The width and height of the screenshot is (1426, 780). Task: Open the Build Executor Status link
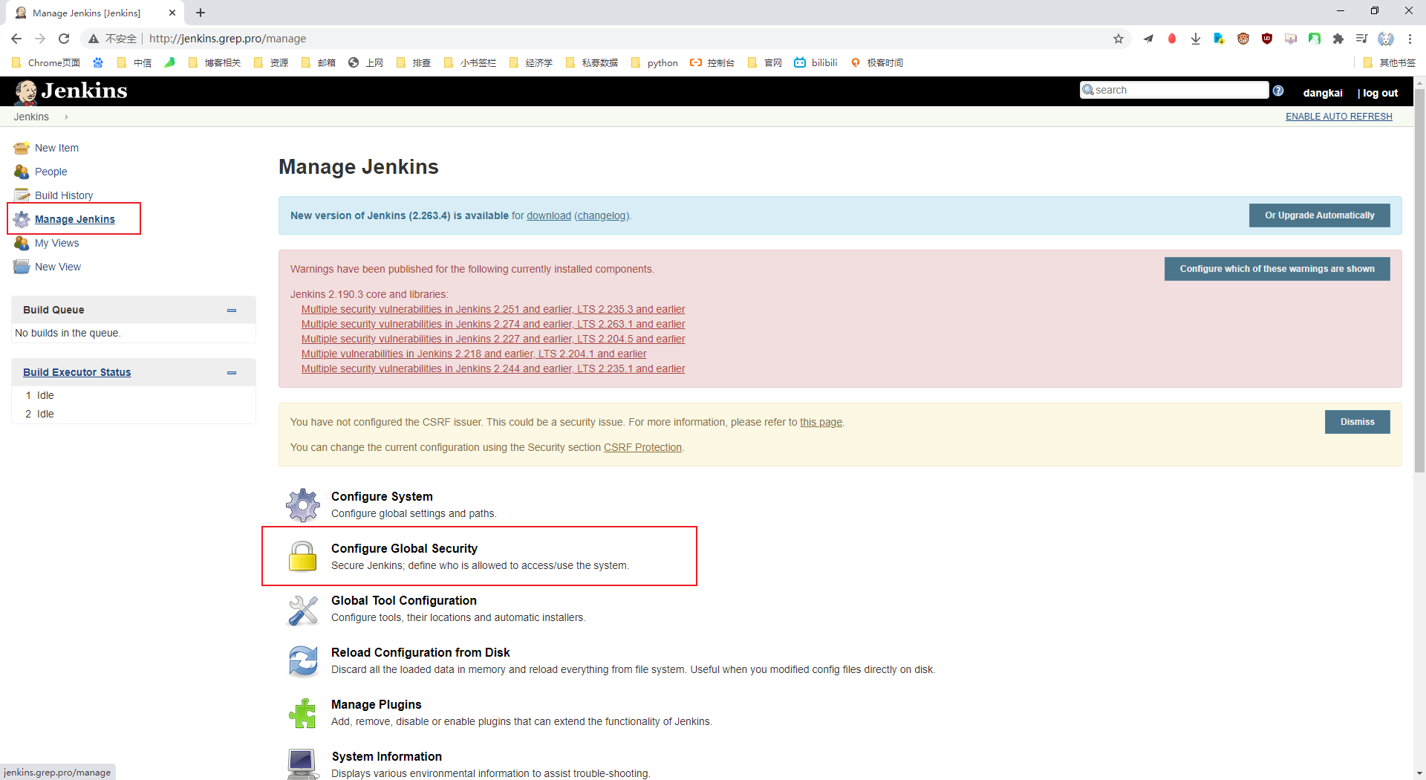[76, 372]
